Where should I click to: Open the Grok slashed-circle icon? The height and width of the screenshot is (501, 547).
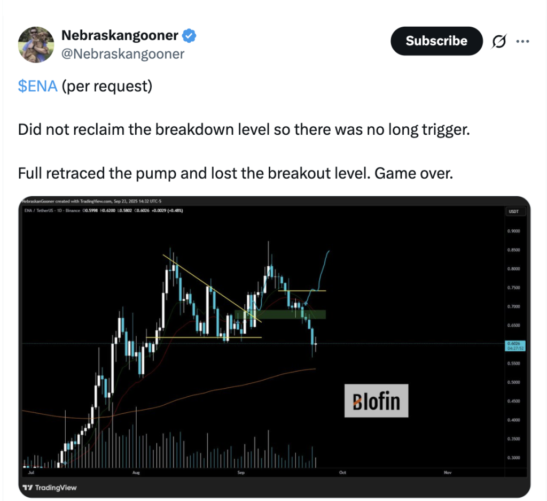(498, 42)
